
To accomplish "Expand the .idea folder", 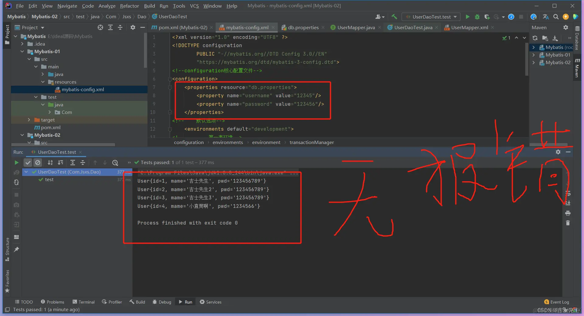I will point(22,44).
